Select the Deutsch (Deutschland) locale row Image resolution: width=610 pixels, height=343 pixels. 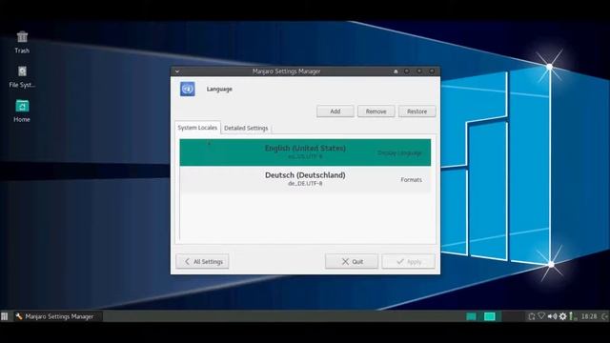[305, 179]
